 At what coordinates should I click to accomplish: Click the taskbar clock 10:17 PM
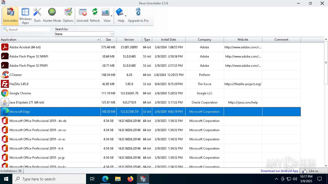[x=306, y=177]
